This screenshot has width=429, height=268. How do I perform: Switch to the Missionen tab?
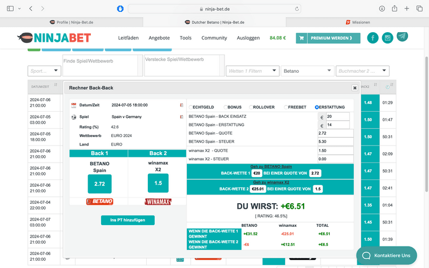(x=357, y=22)
